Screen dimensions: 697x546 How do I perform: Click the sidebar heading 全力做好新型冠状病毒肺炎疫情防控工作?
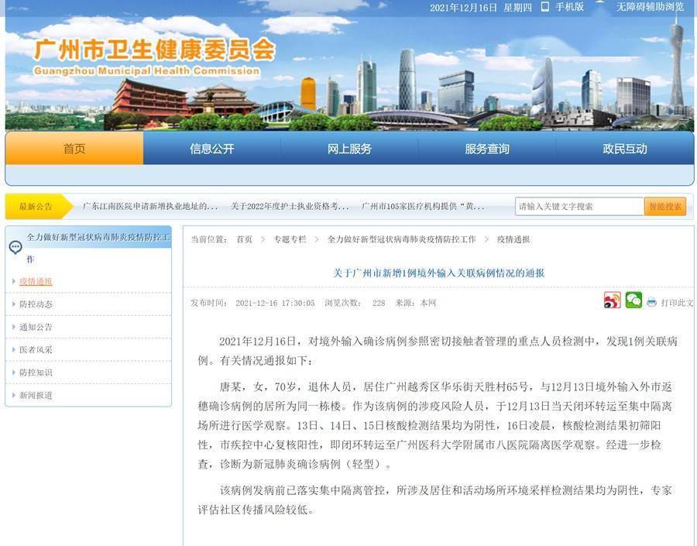[98, 248]
